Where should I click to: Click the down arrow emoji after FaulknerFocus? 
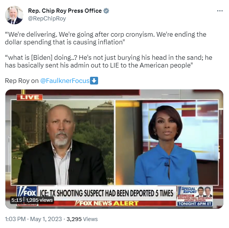coord(94,81)
